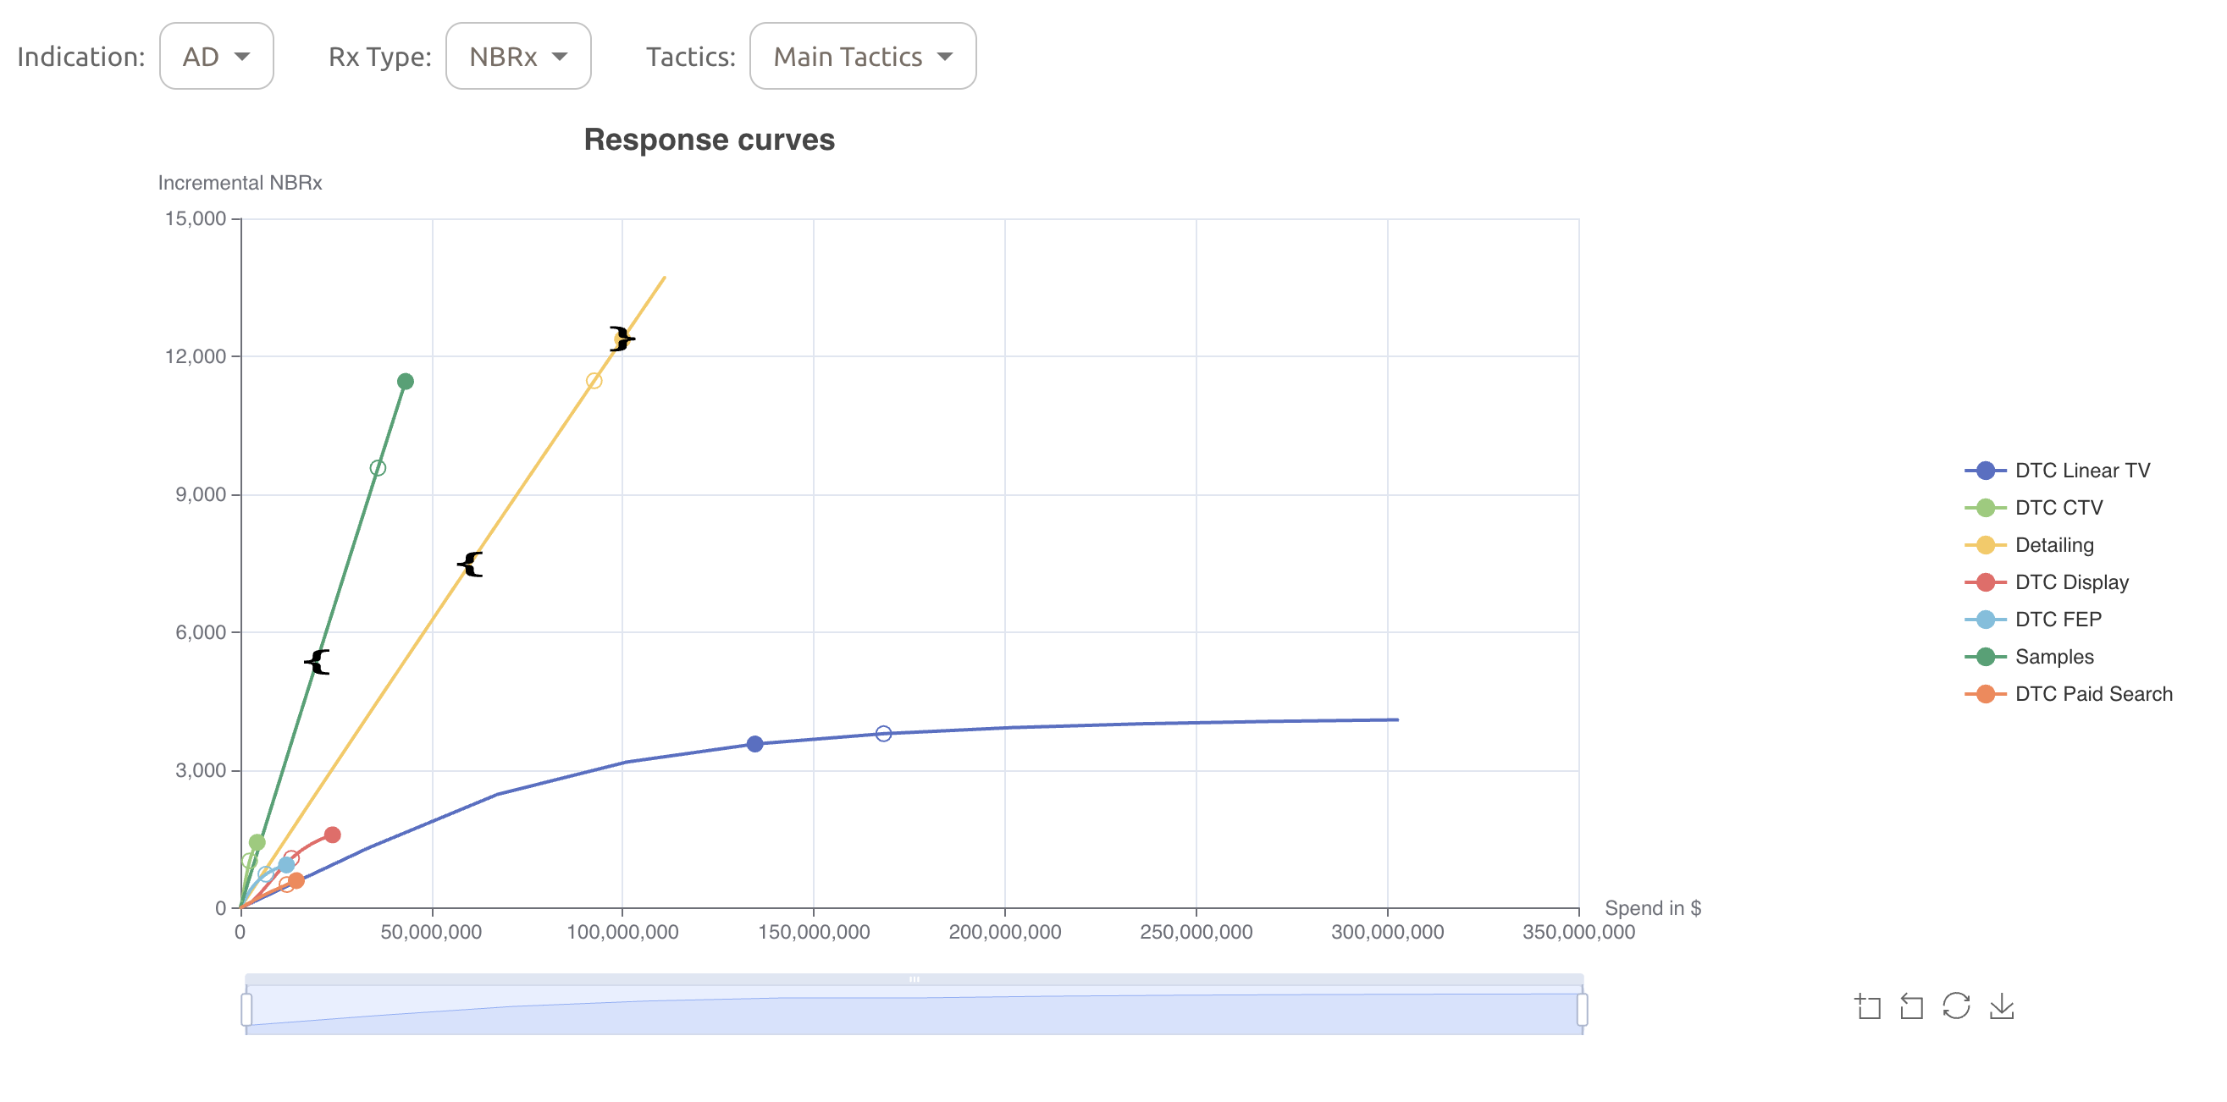Toggle DTC CTV legend entry
This screenshot has width=2227, height=1102.
point(2058,507)
